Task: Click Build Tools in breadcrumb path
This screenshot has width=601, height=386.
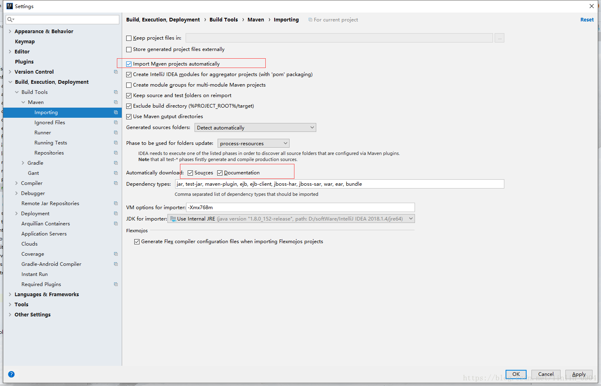Action: (224, 20)
